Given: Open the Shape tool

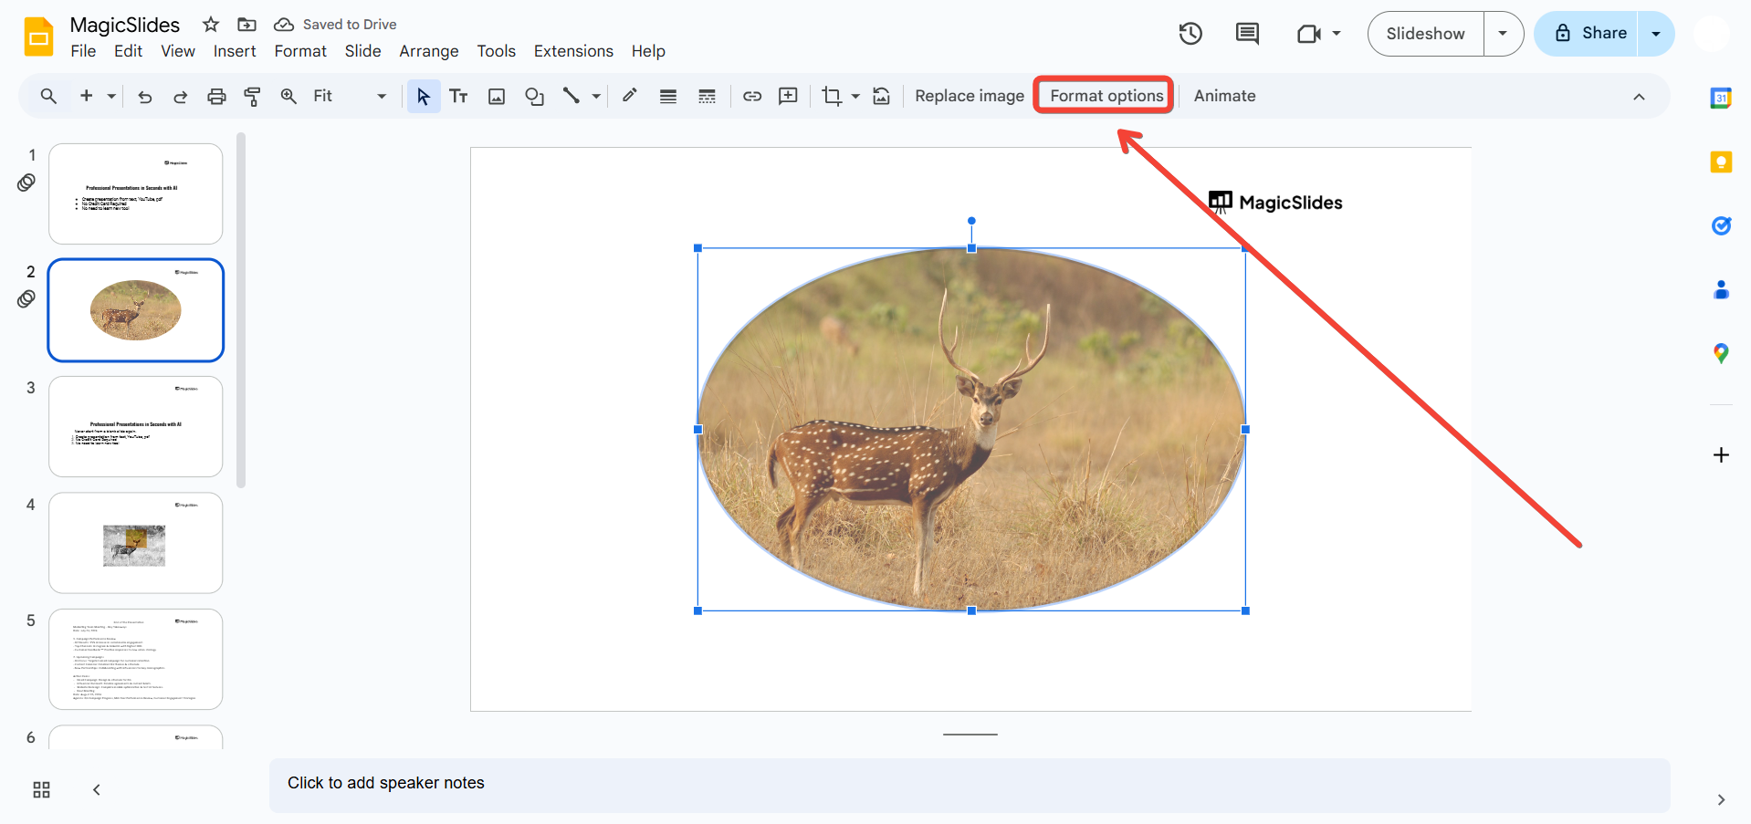Looking at the screenshot, I should point(534,96).
